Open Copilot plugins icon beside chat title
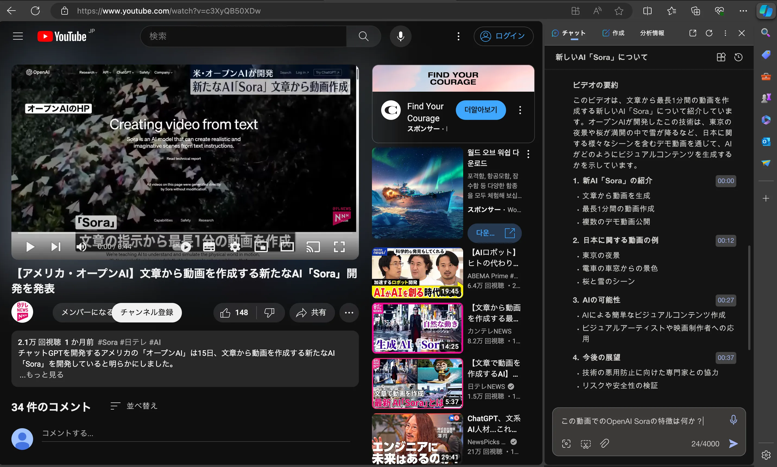Screen dimensions: 777x467 point(721,57)
